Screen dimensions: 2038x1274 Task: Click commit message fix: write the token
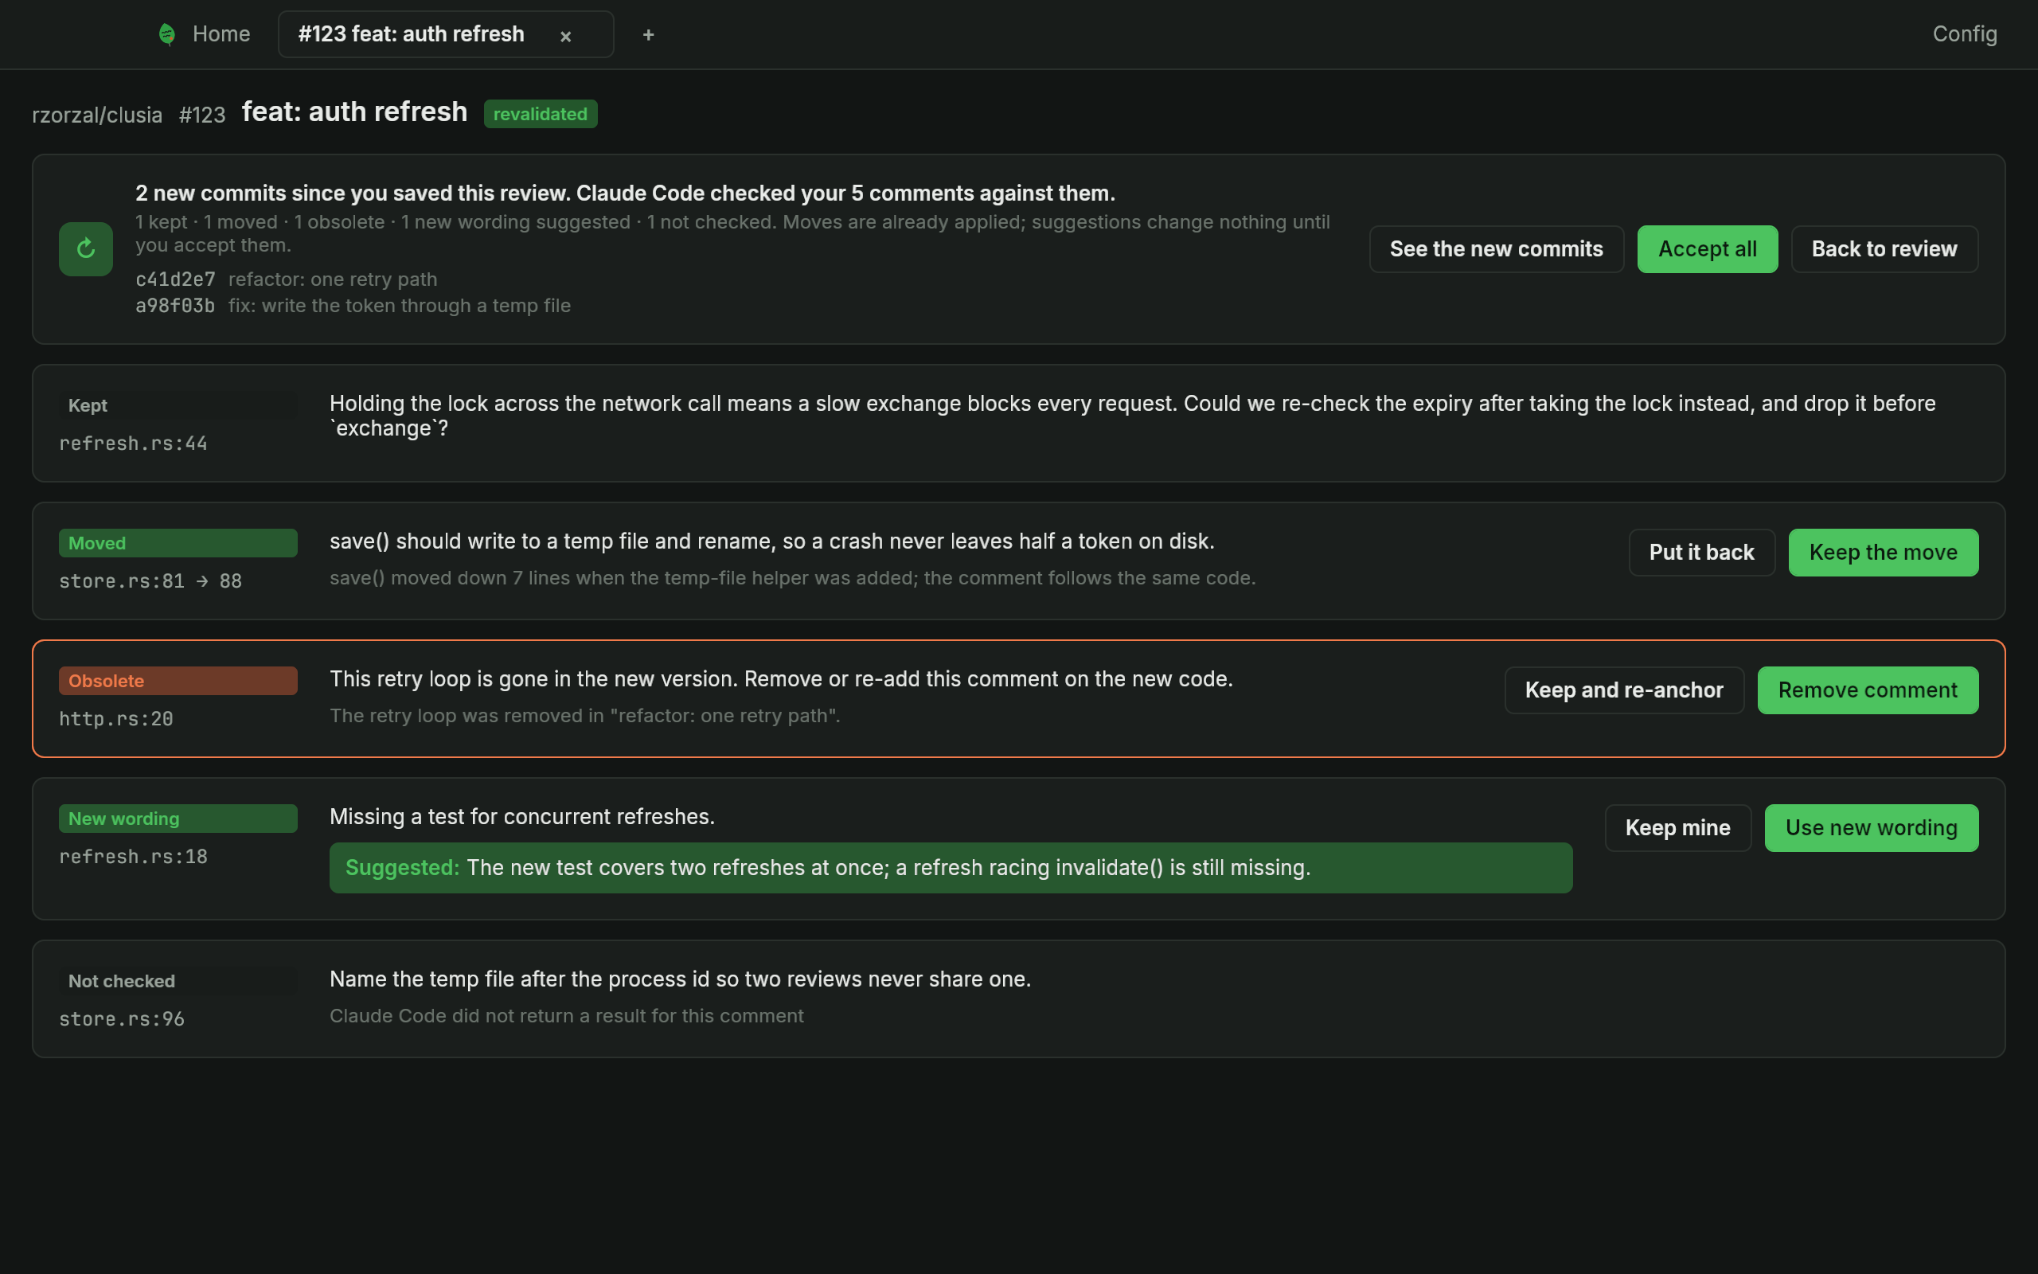399,305
